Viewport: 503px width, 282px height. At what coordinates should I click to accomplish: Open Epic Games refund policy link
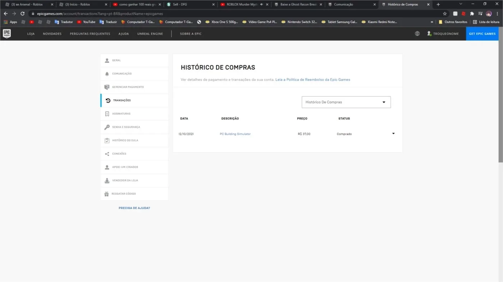(x=313, y=80)
